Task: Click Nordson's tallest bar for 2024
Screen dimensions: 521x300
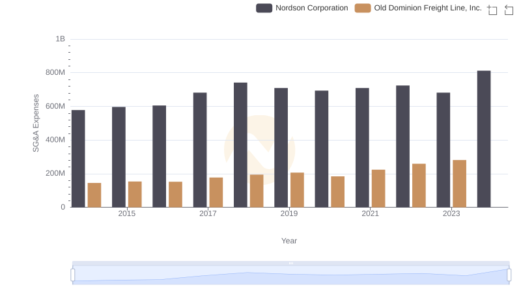Action: pos(484,139)
